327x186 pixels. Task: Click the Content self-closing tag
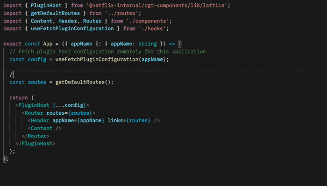(45, 128)
